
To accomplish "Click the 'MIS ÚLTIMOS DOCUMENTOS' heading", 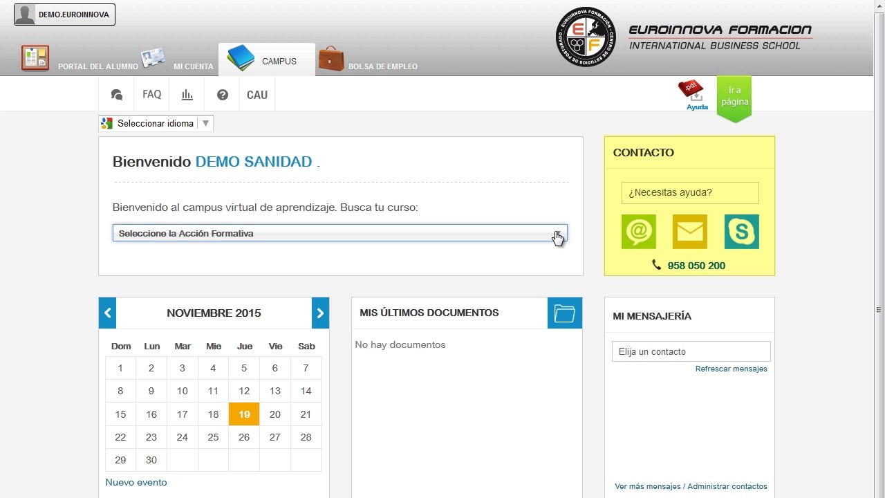I will (x=429, y=313).
